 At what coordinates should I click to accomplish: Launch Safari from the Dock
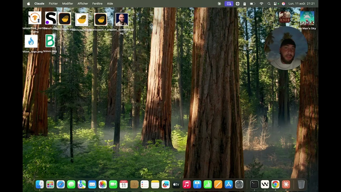[x=61, y=184]
